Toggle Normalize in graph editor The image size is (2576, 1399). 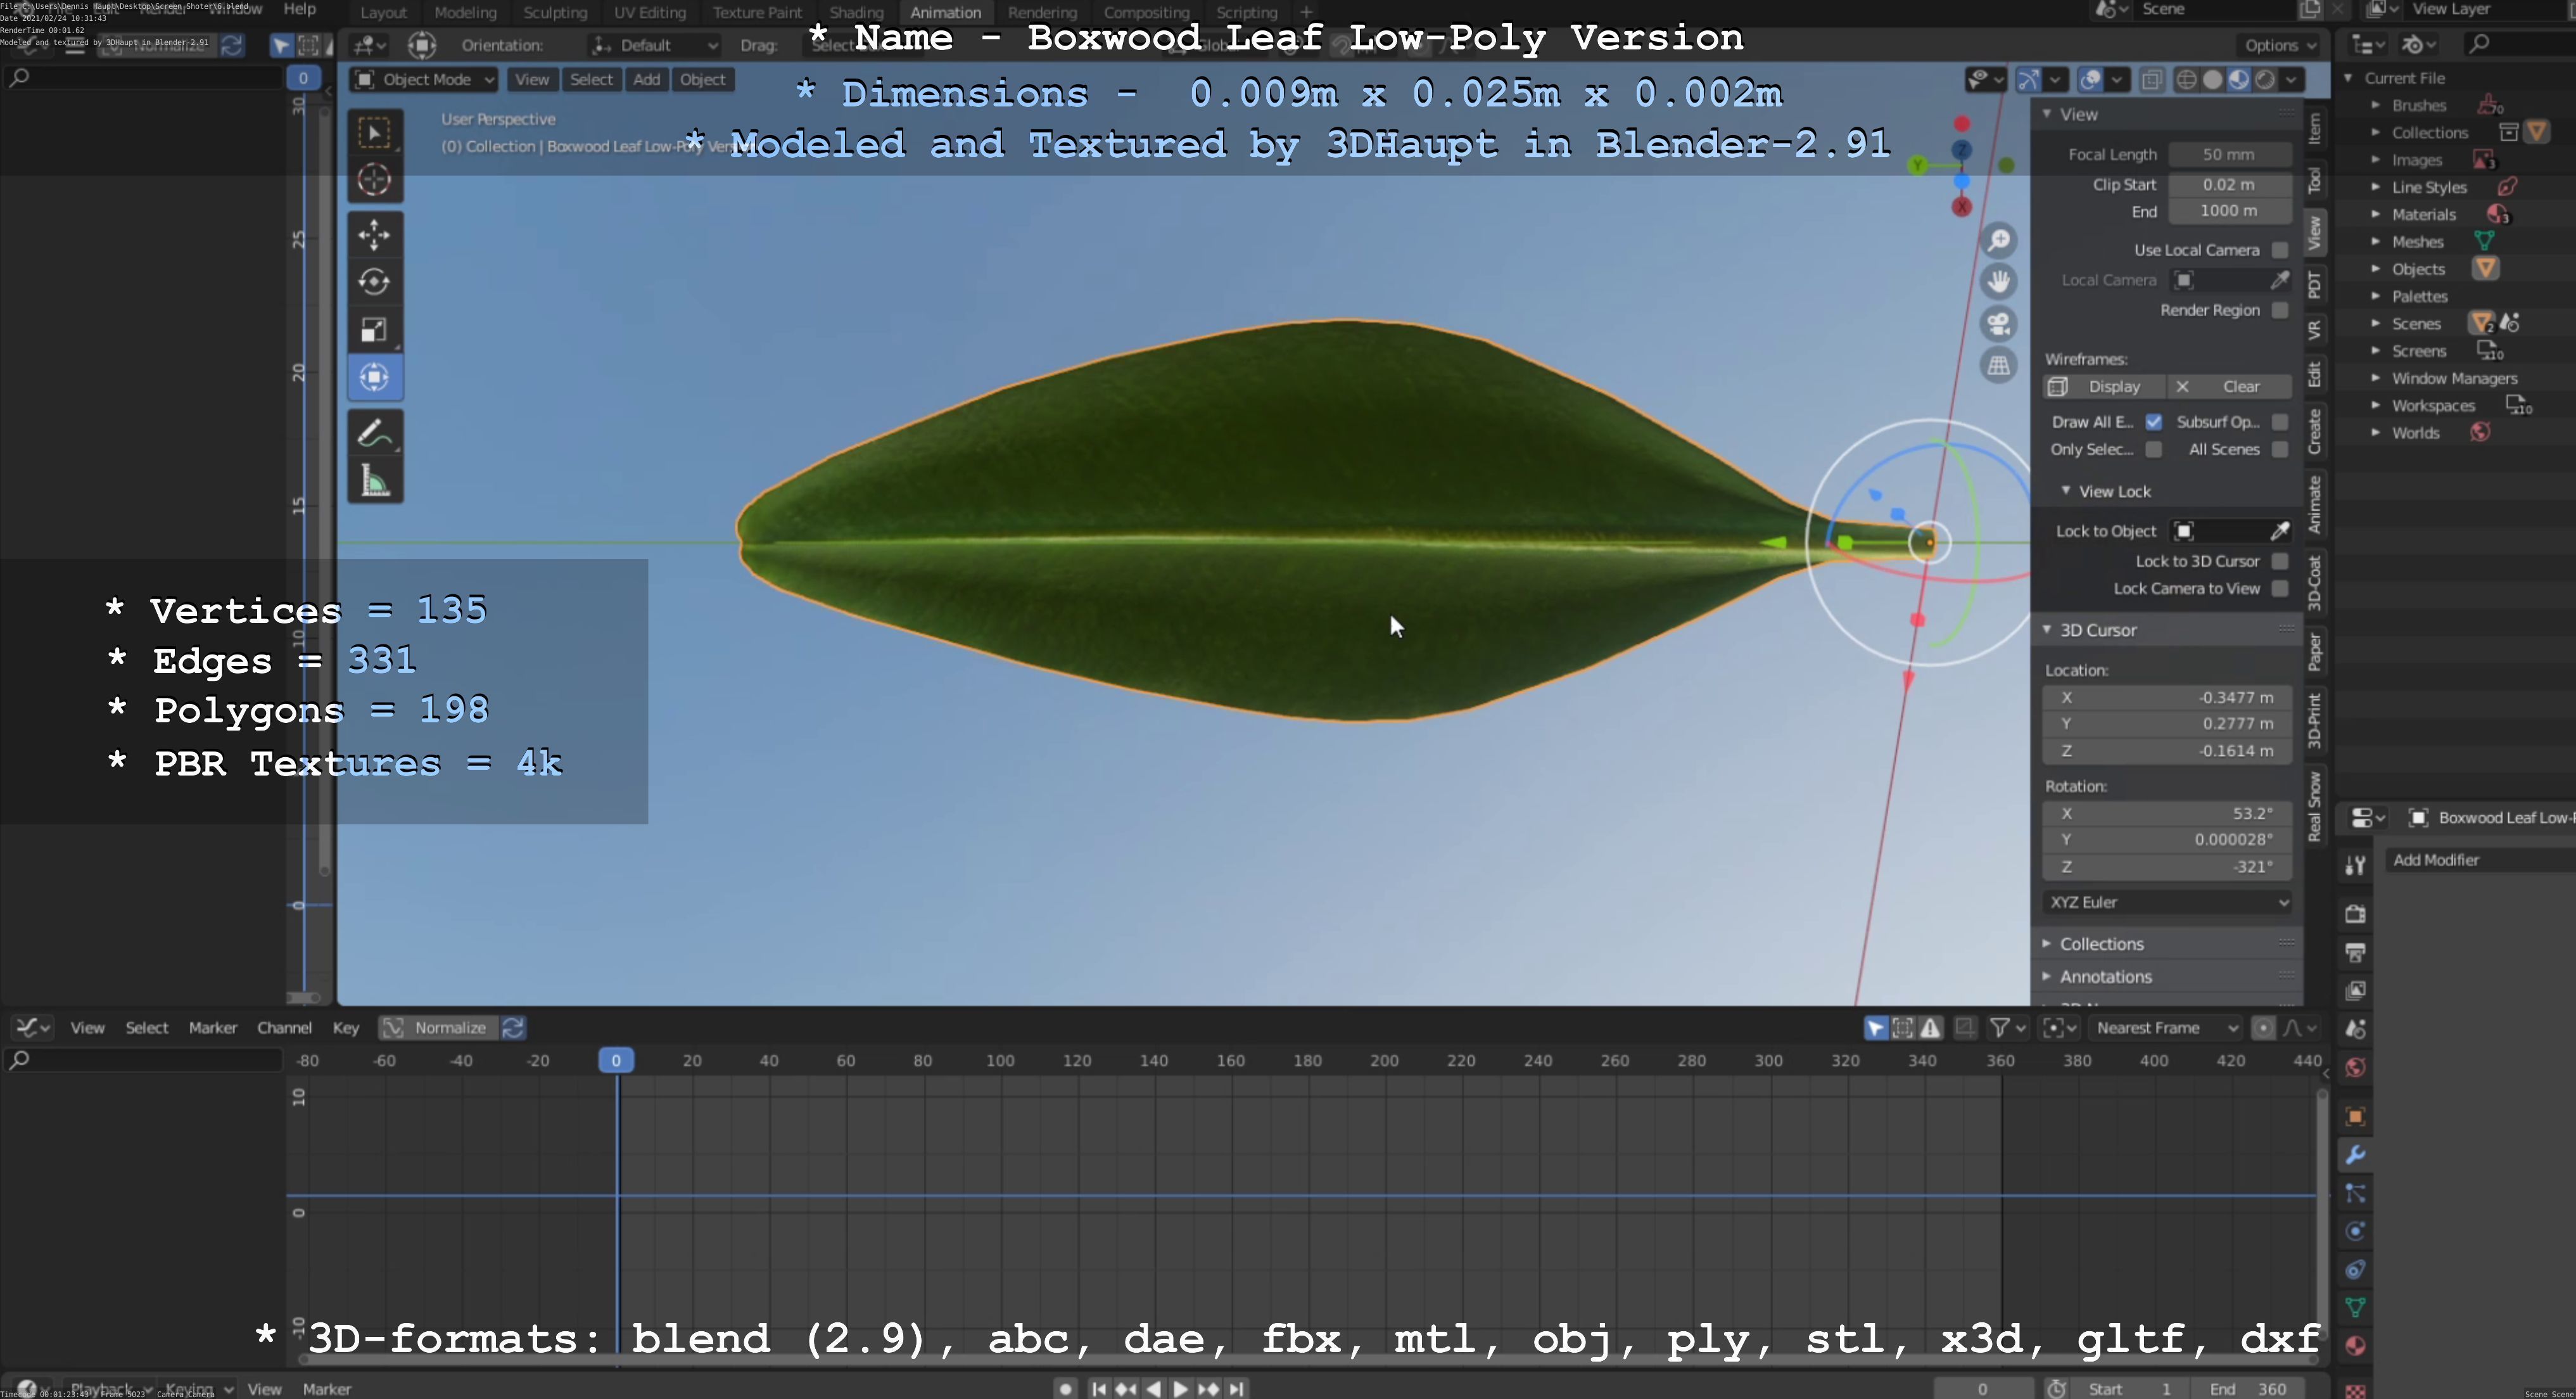[x=438, y=1027]
